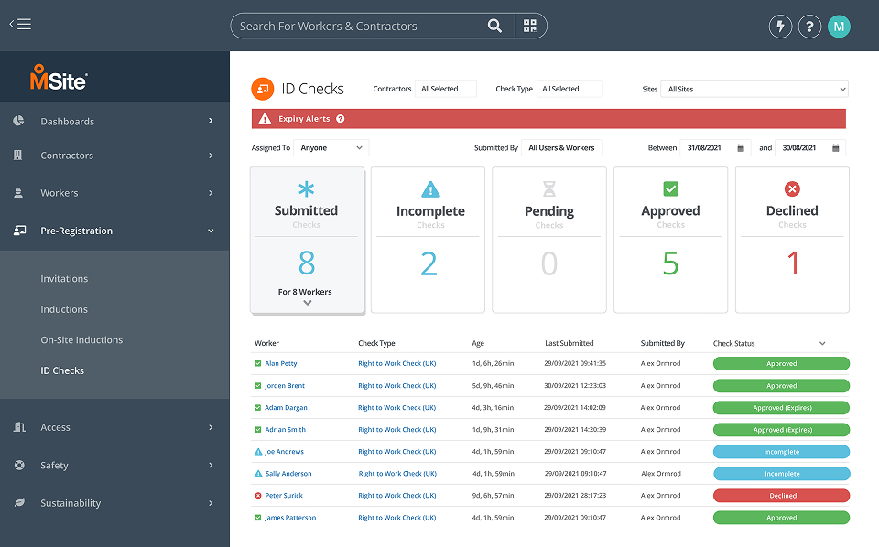Click the Incomplete warning triangle card icon
This screenshot has width=879, height=547.
430,189
